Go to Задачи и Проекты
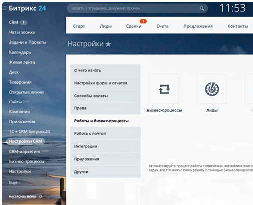 (28, 42)
